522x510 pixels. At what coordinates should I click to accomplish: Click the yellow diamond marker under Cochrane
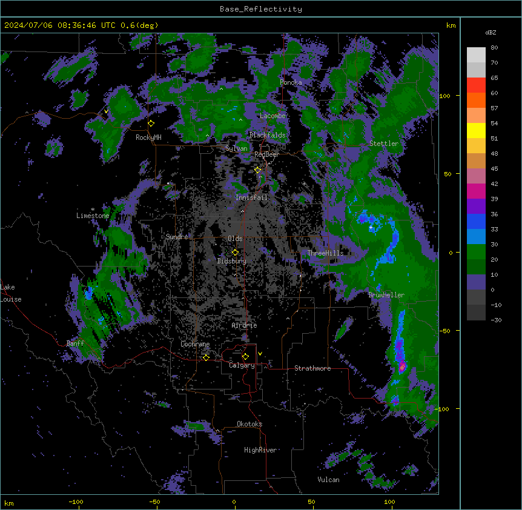(206, 357)
